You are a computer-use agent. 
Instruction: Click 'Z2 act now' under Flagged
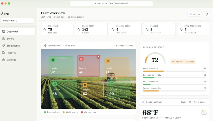(x=155, y=33)
